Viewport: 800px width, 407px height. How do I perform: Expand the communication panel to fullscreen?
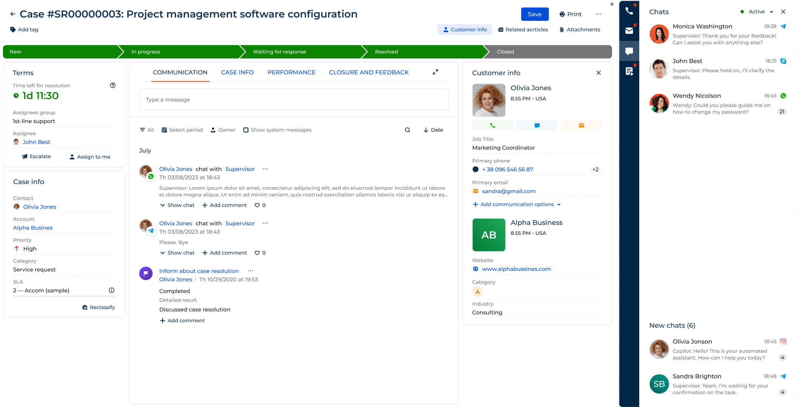tap(435, 72)
